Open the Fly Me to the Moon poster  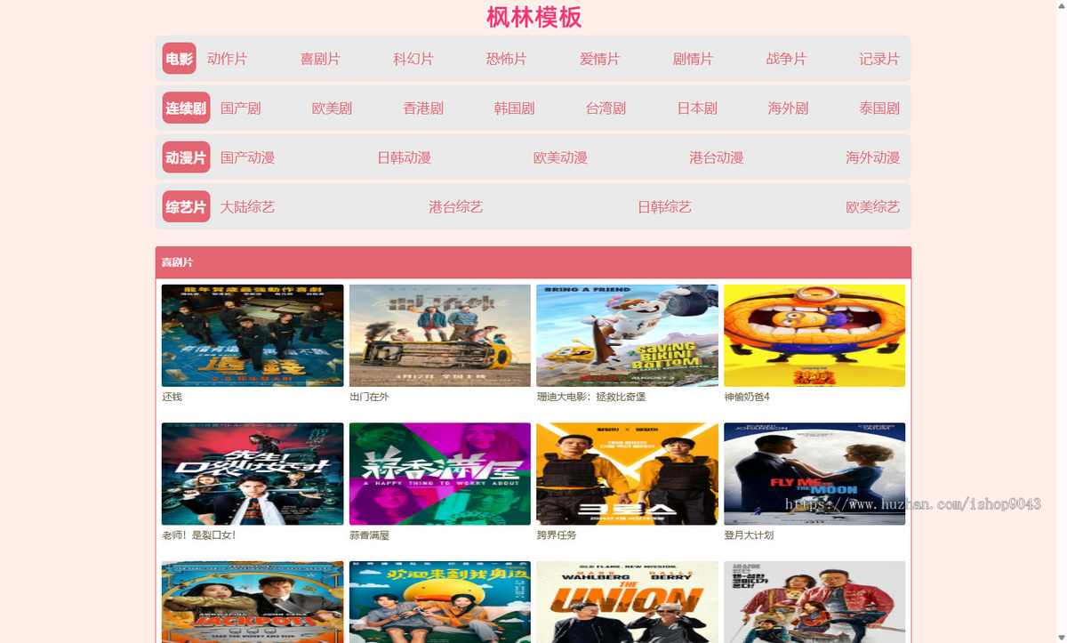(814, 474)
